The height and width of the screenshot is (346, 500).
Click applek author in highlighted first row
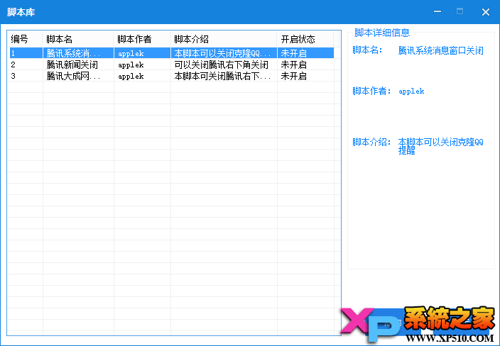click(x=131, y=53)
